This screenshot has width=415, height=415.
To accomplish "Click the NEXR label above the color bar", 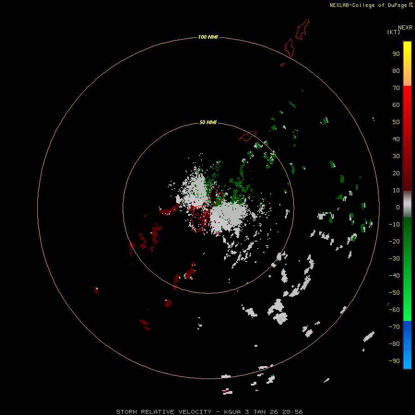I will [405, 28].
